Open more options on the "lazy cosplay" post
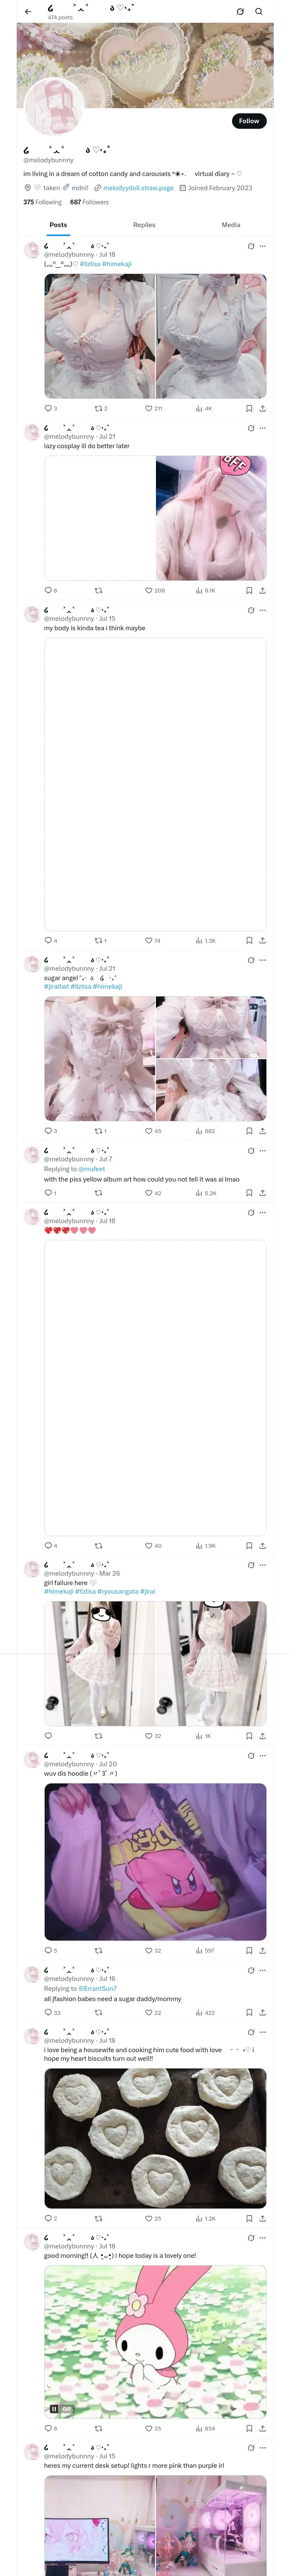Viewport: 290px width, 2576px height. coord(263,428)
